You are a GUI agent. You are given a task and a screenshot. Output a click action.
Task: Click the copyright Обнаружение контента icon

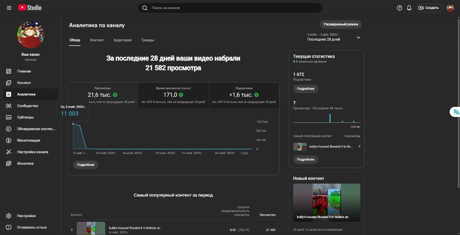click(8, 129)
